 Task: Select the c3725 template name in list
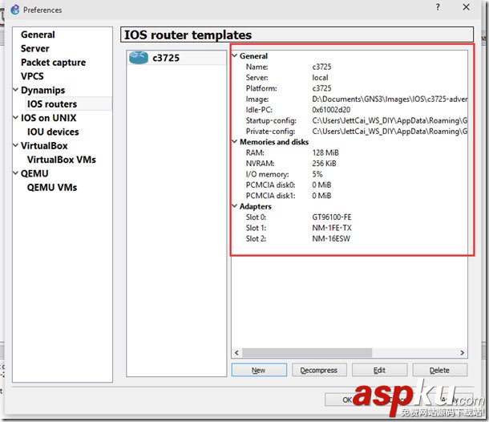pyautogui.click(x=166, y=58)
